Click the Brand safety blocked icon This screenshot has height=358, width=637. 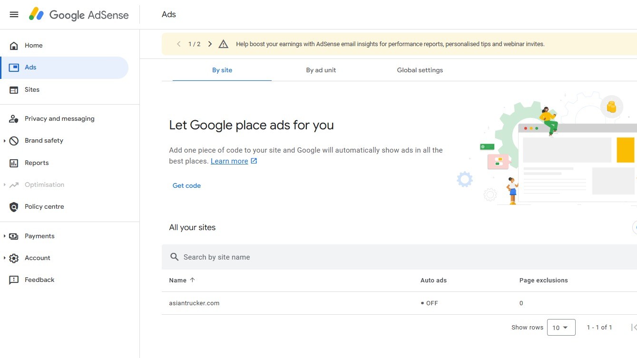(x=14, y=141)
